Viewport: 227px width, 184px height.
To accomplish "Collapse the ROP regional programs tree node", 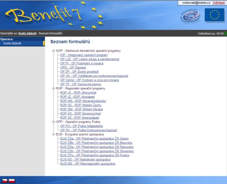I will pos(53,89).
